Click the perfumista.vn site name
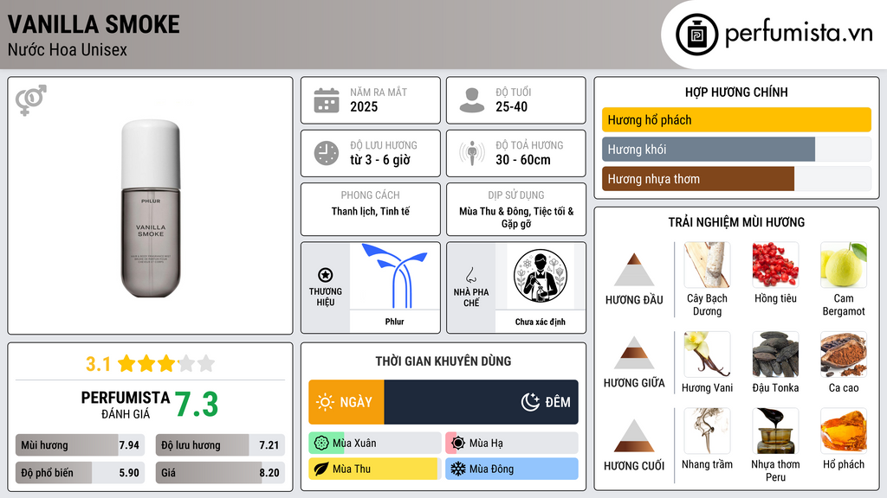887x498 pixels. [x=799, y=34]
